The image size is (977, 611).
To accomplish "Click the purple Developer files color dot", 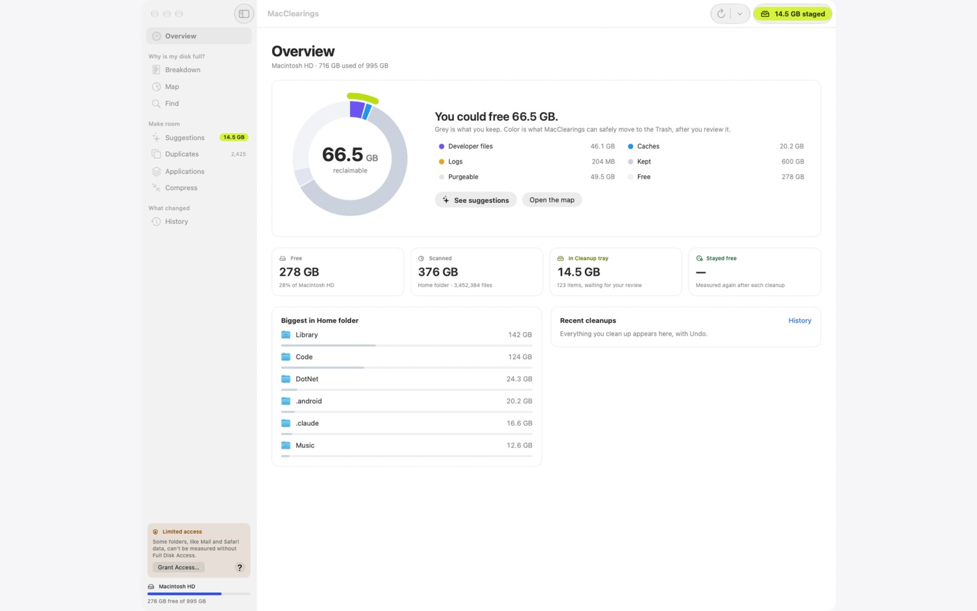I will (x=442, y=147).
